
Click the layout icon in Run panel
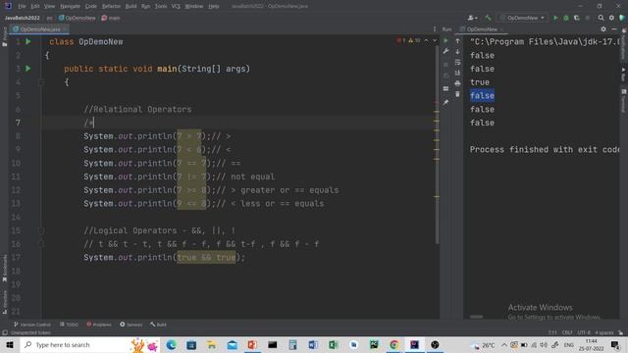pos(445,88)
